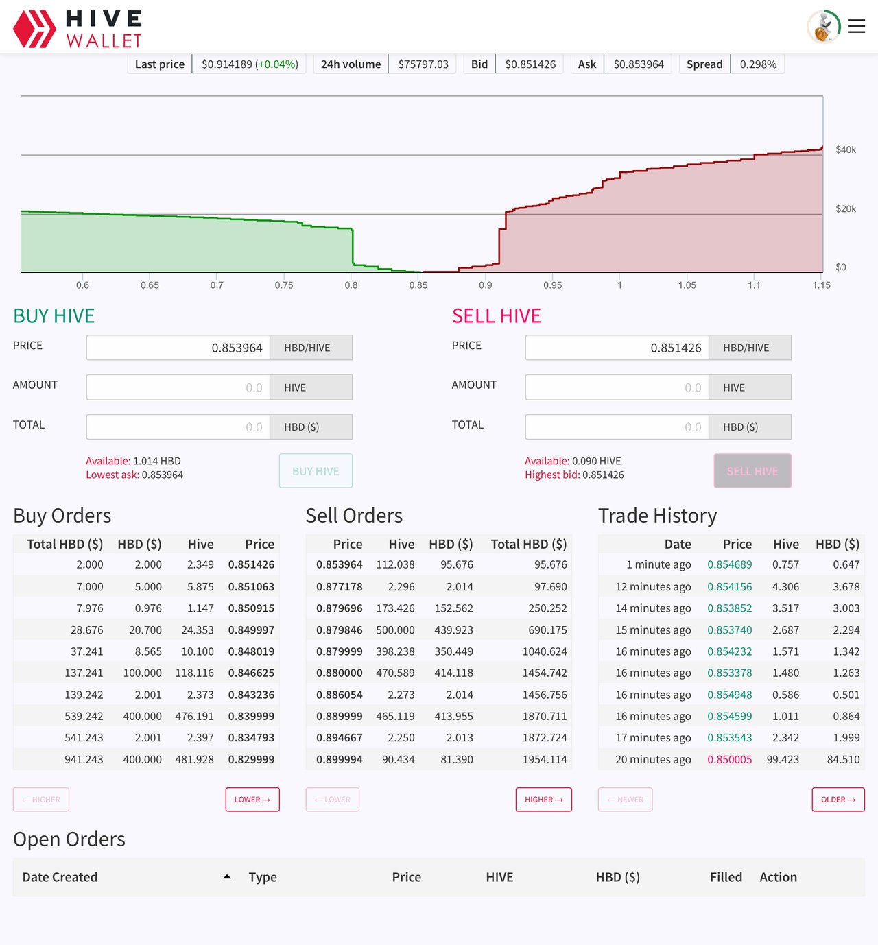Image resolution: width=878 pixels, height=945 pixels.
Task: Click the Spread value 0.298%
Action: [758, 64]
